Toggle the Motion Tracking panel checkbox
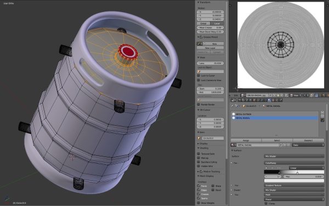 coord(201,171)
